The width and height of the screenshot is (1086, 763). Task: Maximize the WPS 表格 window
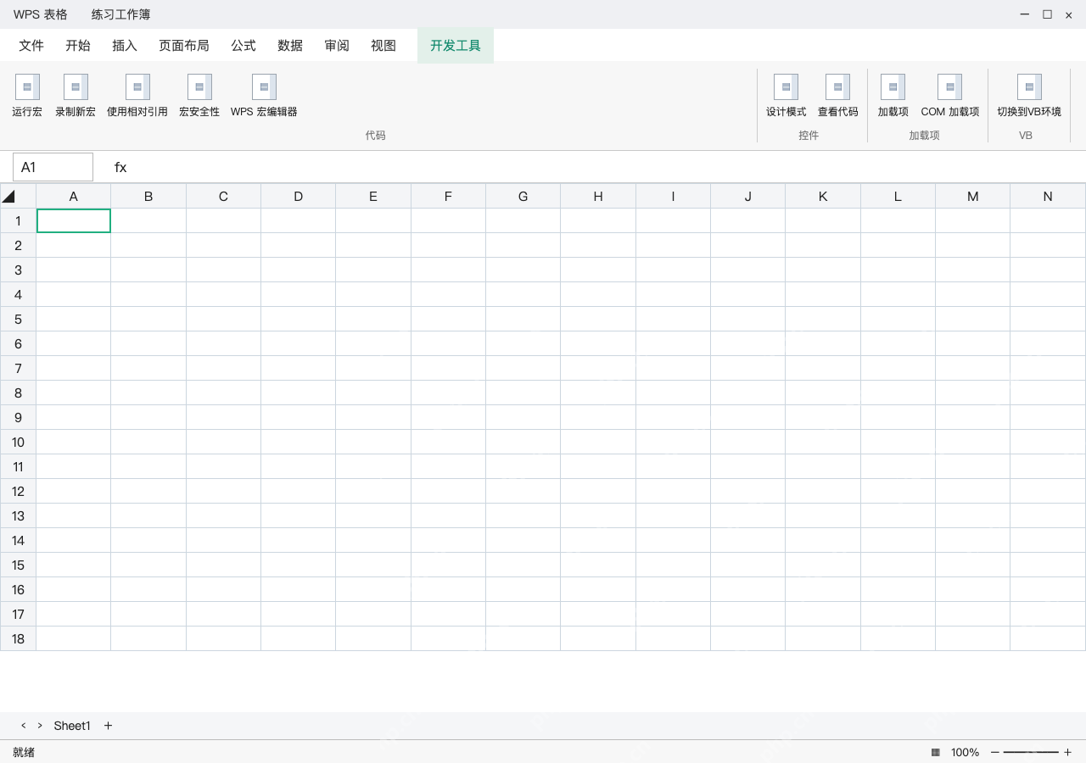[x=1047, y=14]
